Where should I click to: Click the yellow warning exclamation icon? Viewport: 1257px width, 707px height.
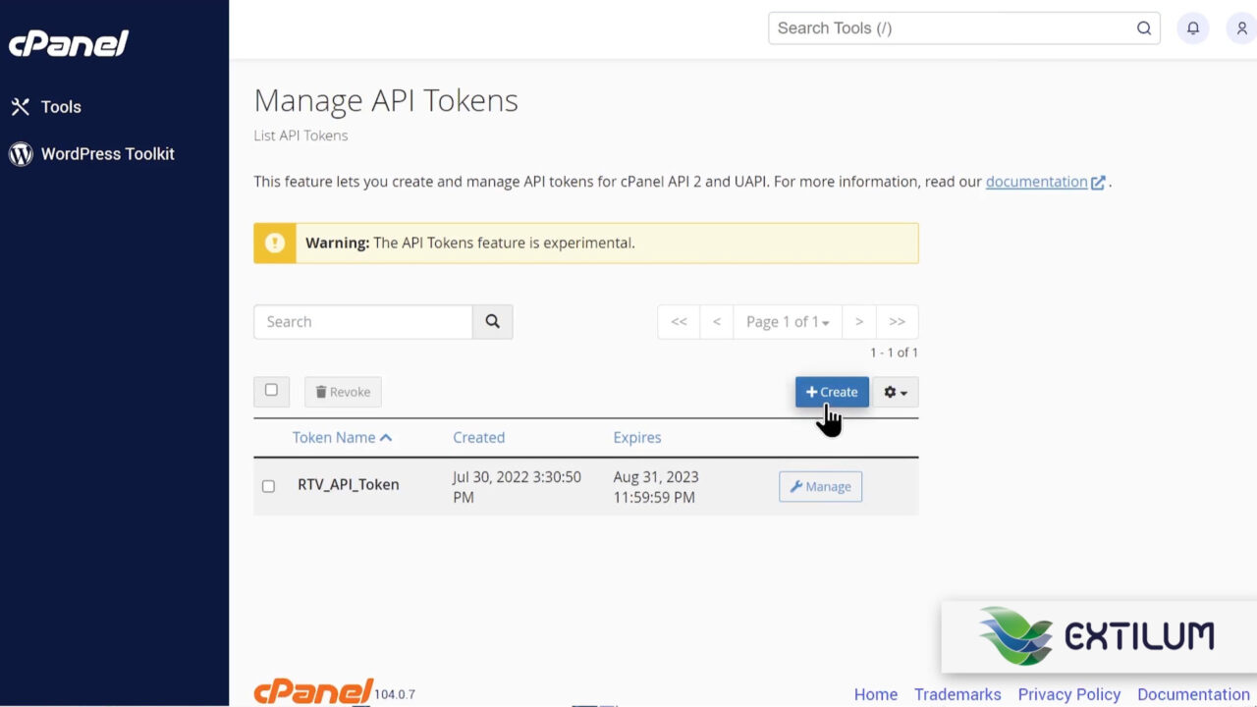point(274,243)
